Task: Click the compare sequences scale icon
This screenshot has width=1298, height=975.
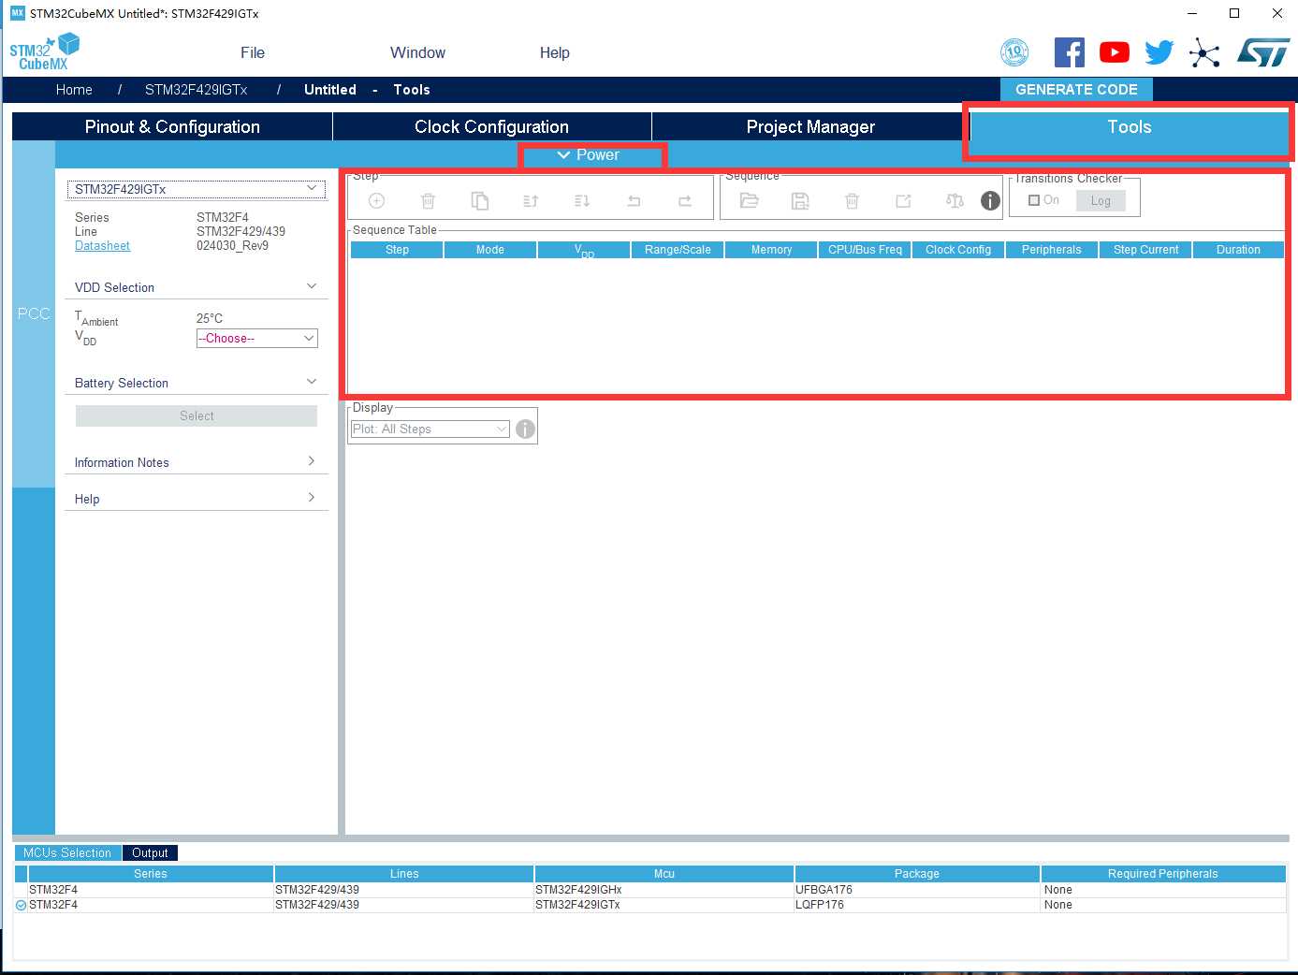Action: [x=955, y=200]
